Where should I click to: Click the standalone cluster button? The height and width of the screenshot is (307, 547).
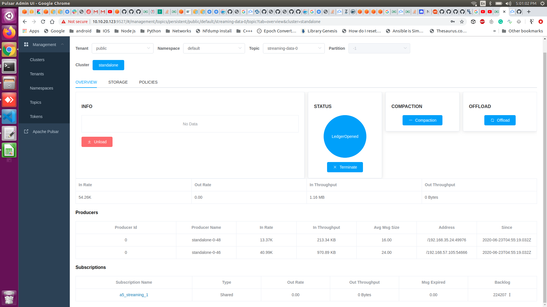(108, 65)
